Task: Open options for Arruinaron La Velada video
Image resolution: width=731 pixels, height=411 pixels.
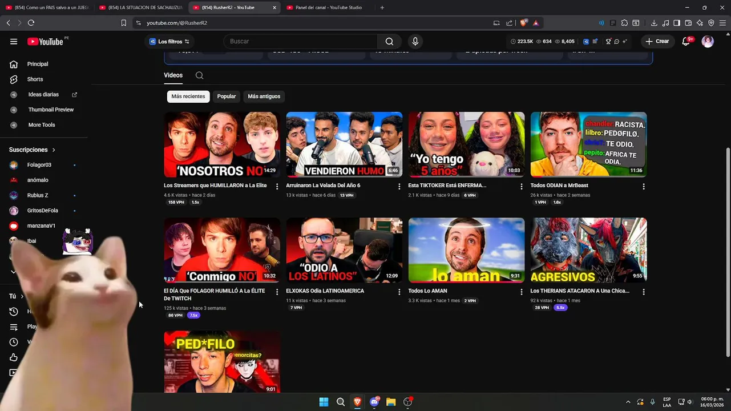Action: click(399, 187)
